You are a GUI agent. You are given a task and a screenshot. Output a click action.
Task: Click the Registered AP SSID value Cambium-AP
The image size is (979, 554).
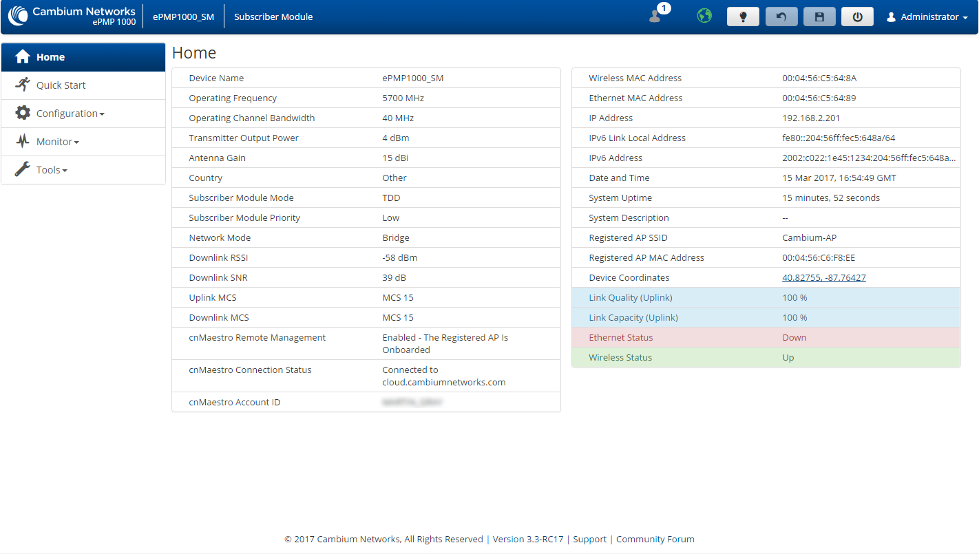(809, 237)
